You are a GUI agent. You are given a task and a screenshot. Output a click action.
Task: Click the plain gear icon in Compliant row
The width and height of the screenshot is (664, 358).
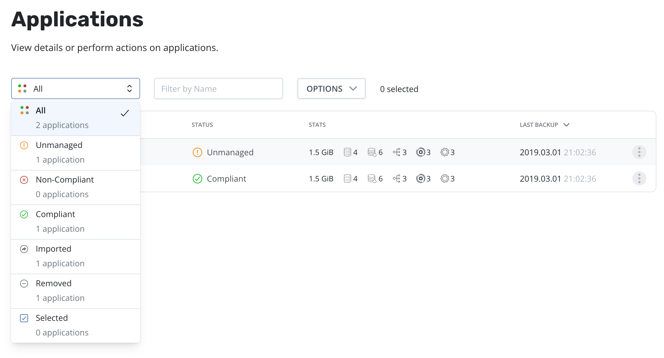click(x=445, y=179)
